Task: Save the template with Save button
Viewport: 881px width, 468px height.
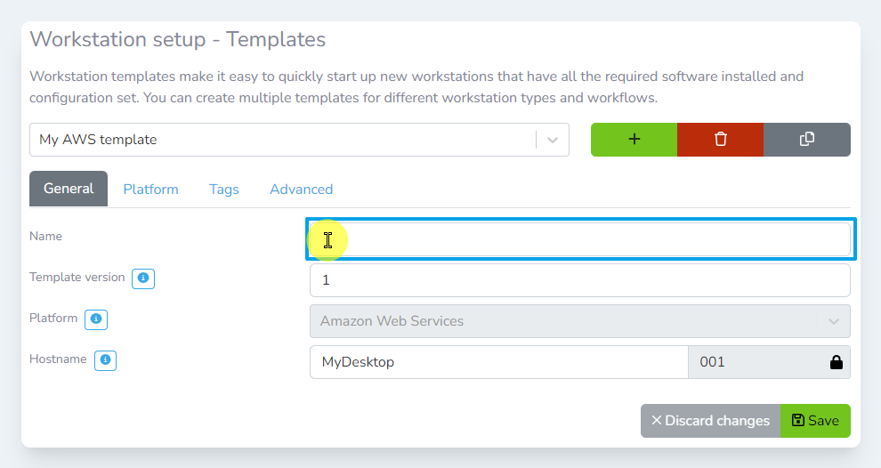Action: pos(815,421)
